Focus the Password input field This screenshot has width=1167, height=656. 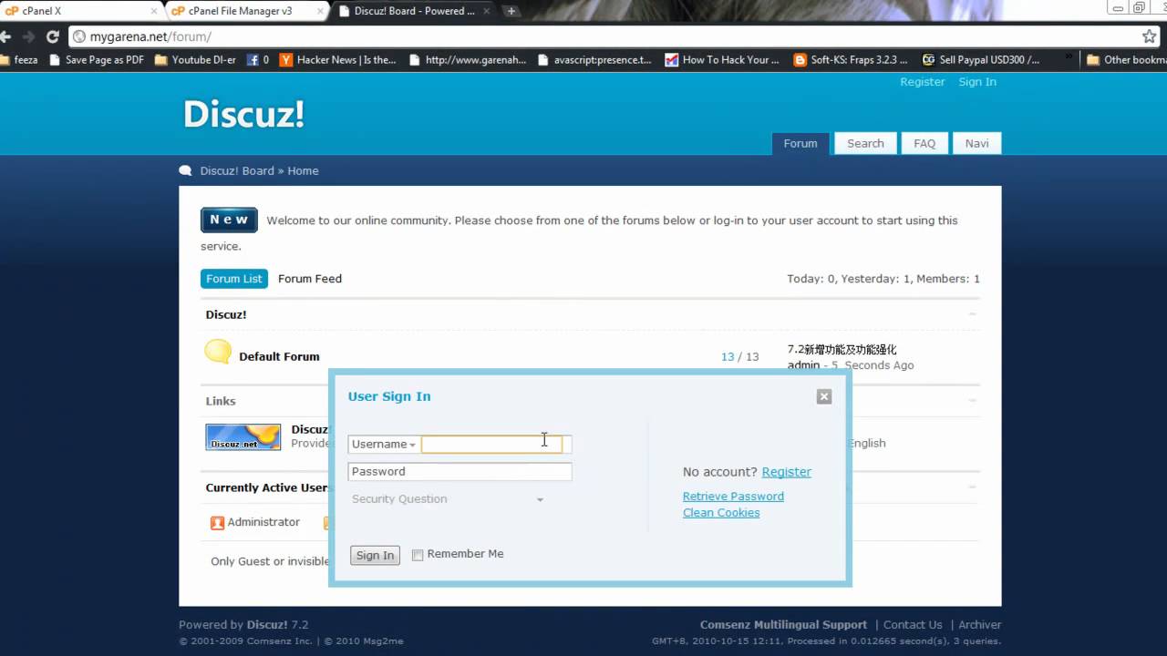point(460,472)
